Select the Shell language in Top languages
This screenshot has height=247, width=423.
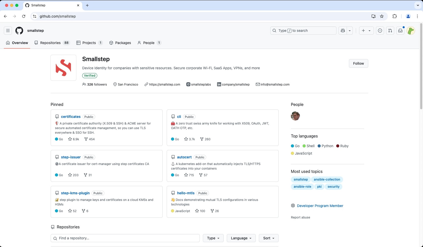point(308,146)
